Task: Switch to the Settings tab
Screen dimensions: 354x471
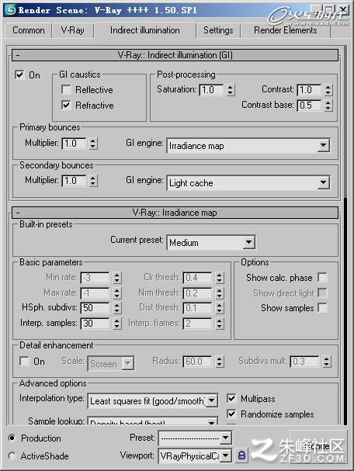Action: click(218, 30)
